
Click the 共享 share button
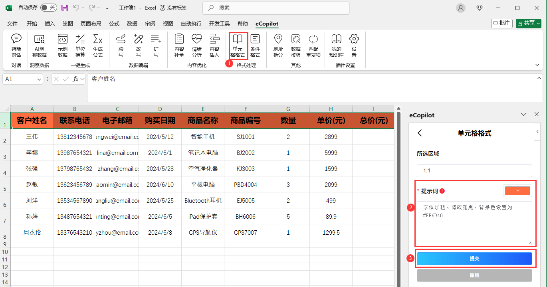pos(528,23)
